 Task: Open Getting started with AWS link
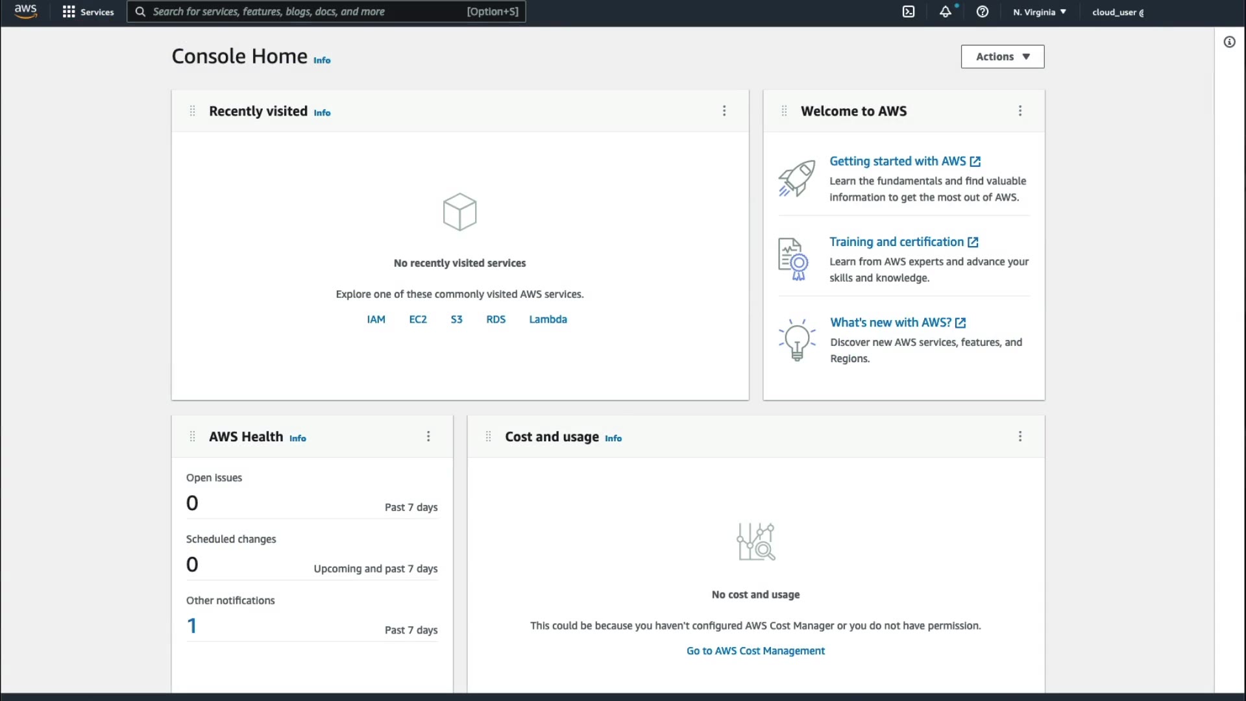pyautogui.click(x=898, y=161)
